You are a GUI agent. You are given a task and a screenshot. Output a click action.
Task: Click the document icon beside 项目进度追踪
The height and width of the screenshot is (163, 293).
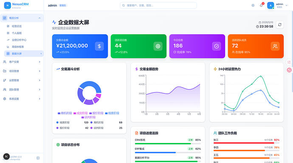tap(136, 133)
